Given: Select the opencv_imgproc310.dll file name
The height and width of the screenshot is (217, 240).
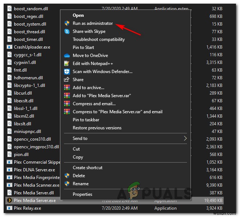Looking at the screenshot, I should click(x=36, y=147).
